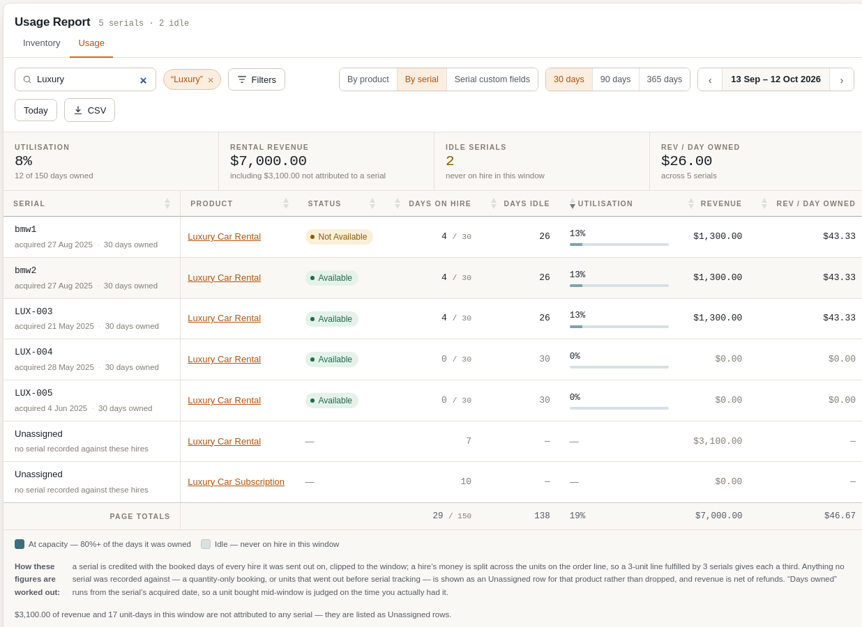Open the Filters panel
The height and width of the screenshot is (627, 862).
tap(257, 79)
